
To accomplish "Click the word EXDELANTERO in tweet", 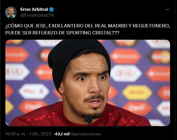I will [x=66, y=26].
